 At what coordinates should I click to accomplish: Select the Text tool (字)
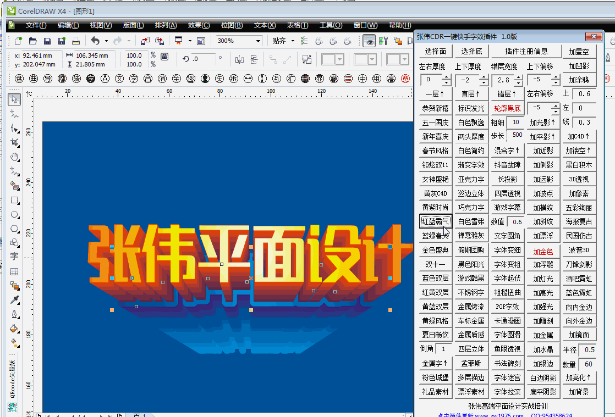[x=14, y=257]
